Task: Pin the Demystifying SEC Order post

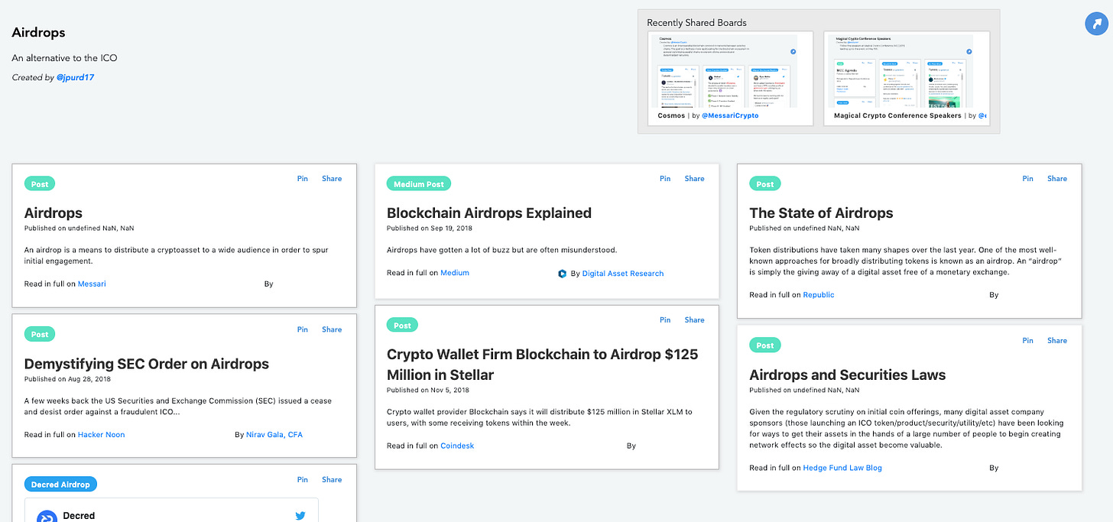Action: click(x=303, y=329)
